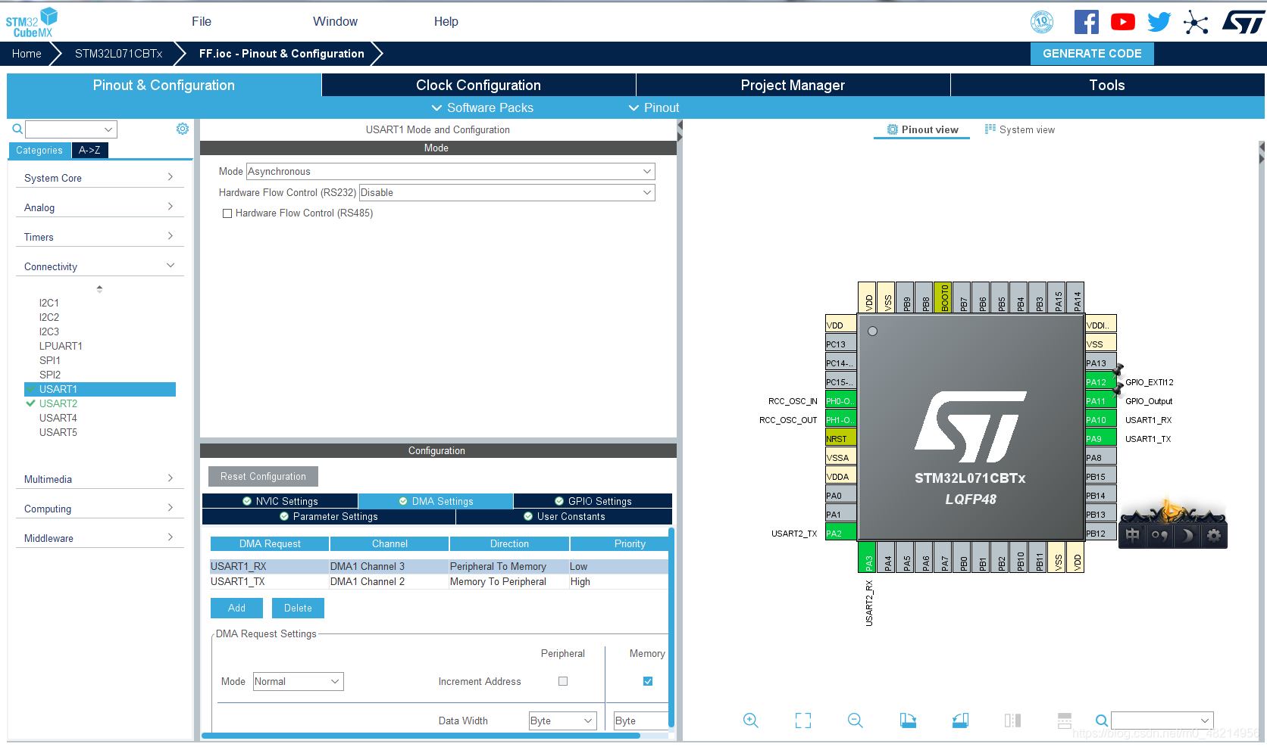
Task: Click the category search magnifier icon
Action: [17, 129]
